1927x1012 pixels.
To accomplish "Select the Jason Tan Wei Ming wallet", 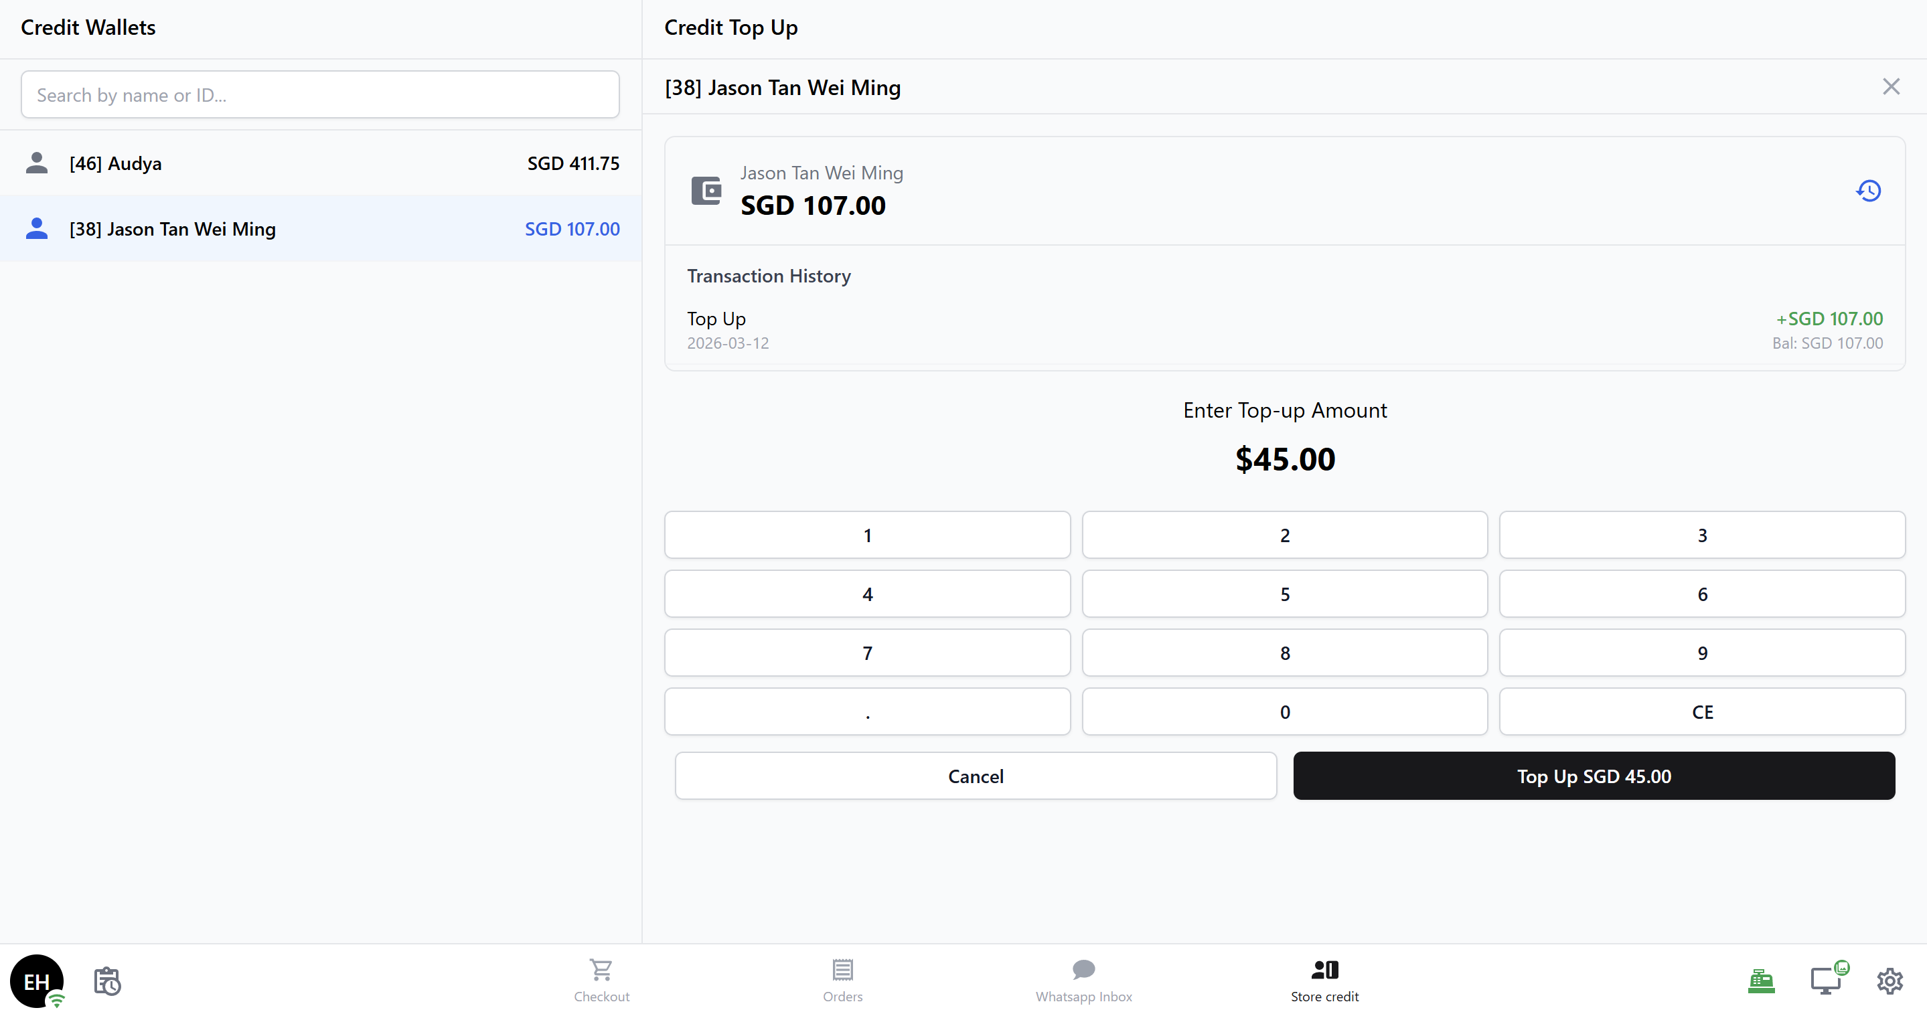I will (320, 229).
